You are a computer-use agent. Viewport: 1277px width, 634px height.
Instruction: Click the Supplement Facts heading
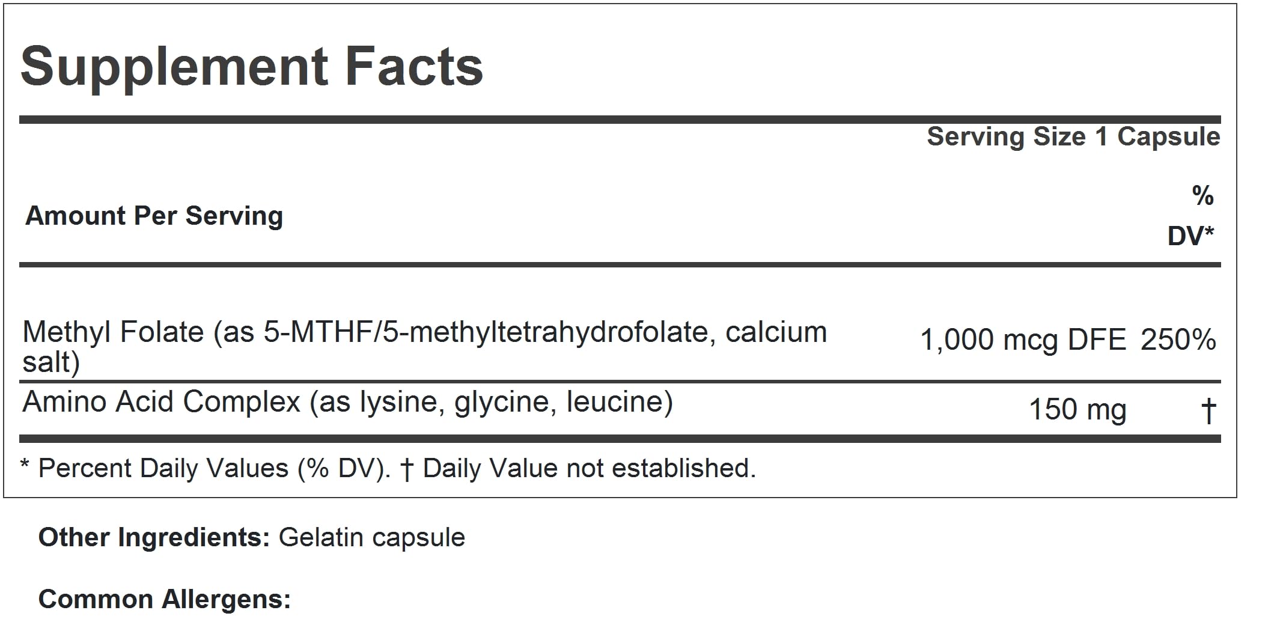pos(251,67)
